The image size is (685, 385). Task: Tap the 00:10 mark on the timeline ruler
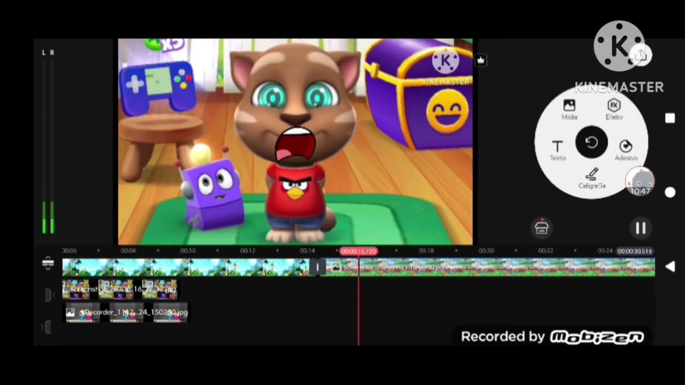188,250
